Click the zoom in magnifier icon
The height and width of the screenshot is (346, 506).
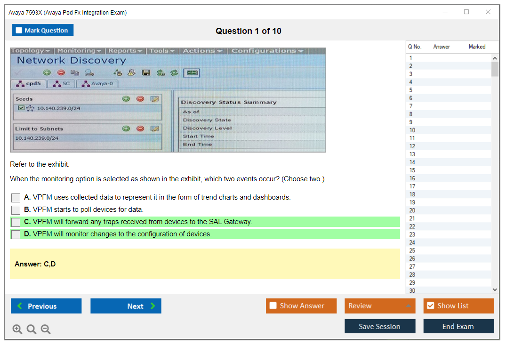point(17,330)
